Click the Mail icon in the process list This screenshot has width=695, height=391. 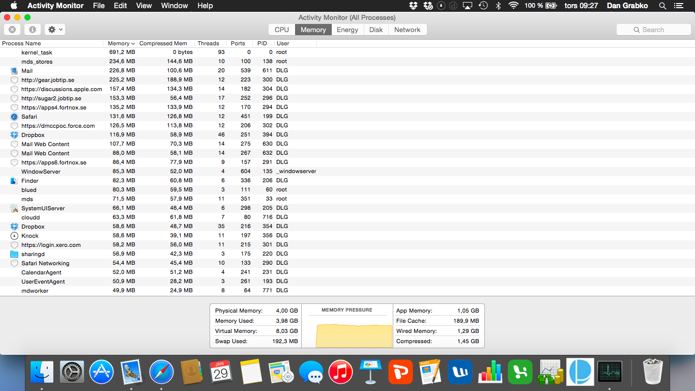[14, 71]
